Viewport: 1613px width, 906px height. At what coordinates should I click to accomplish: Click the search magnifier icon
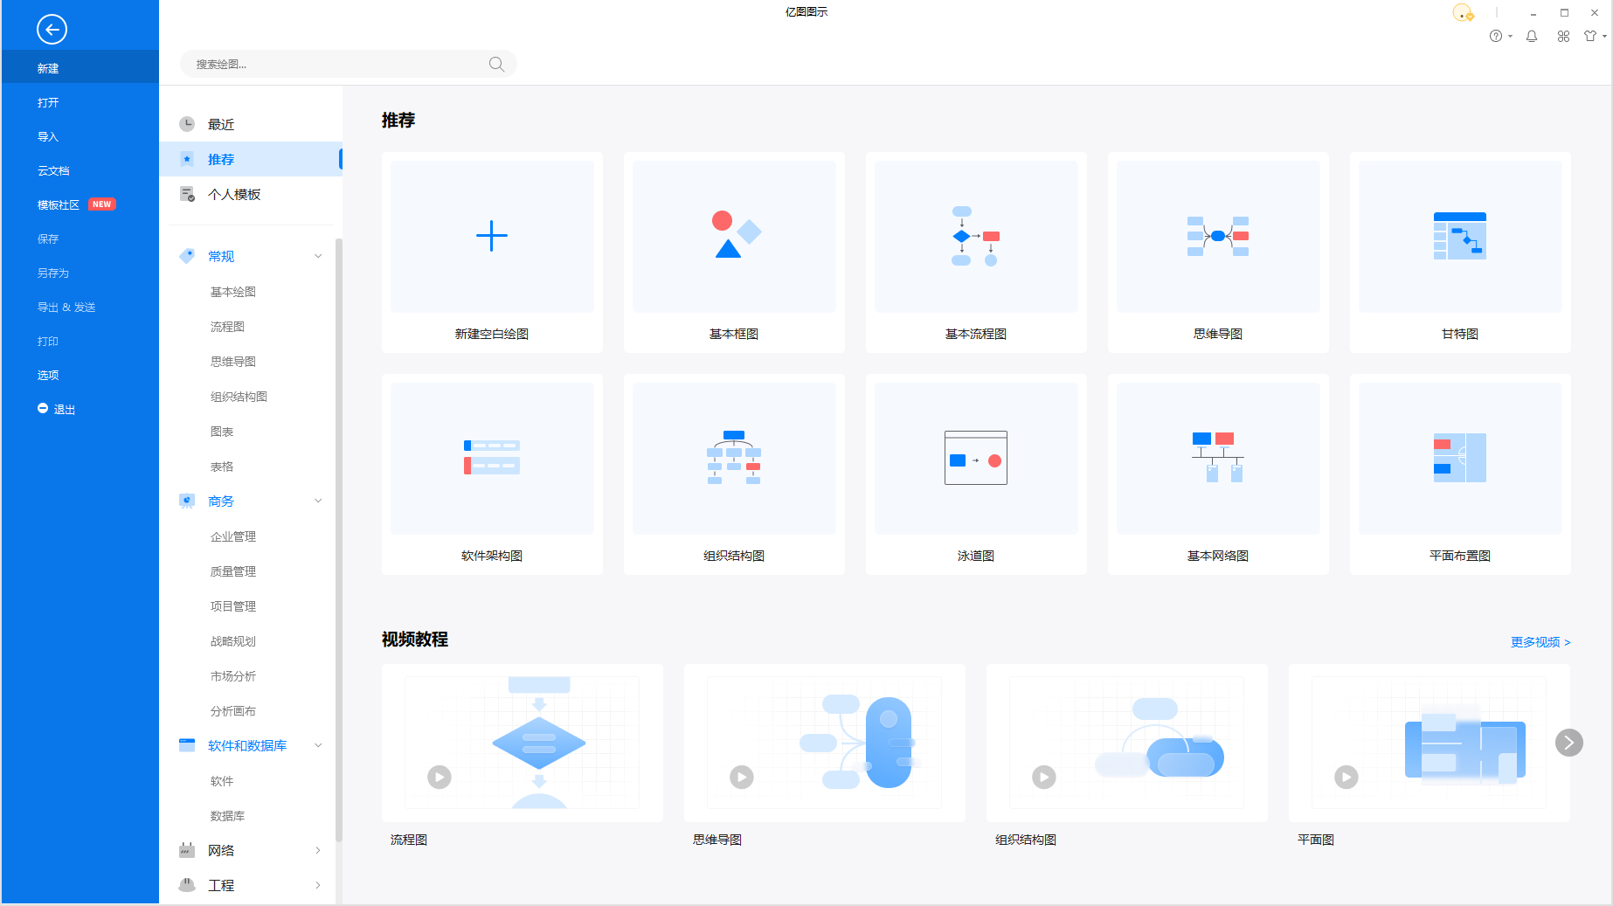496,64
